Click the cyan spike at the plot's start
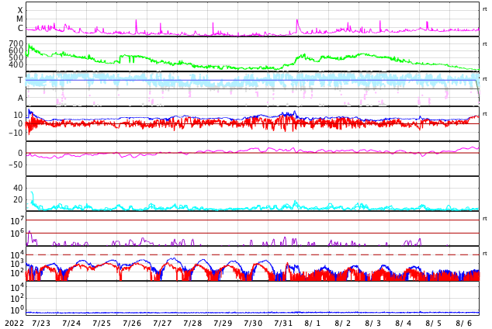Viewport: 492px width, 329px height. point(32,193)
